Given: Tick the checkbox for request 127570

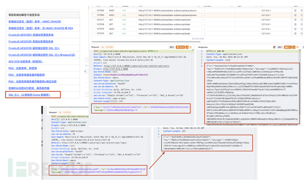Looking at the screenshot, I should point(95,34).
